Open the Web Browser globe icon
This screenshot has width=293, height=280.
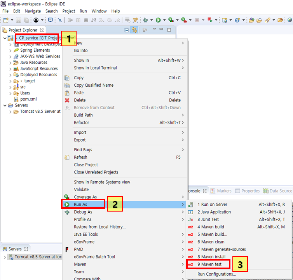pos(290,20)
